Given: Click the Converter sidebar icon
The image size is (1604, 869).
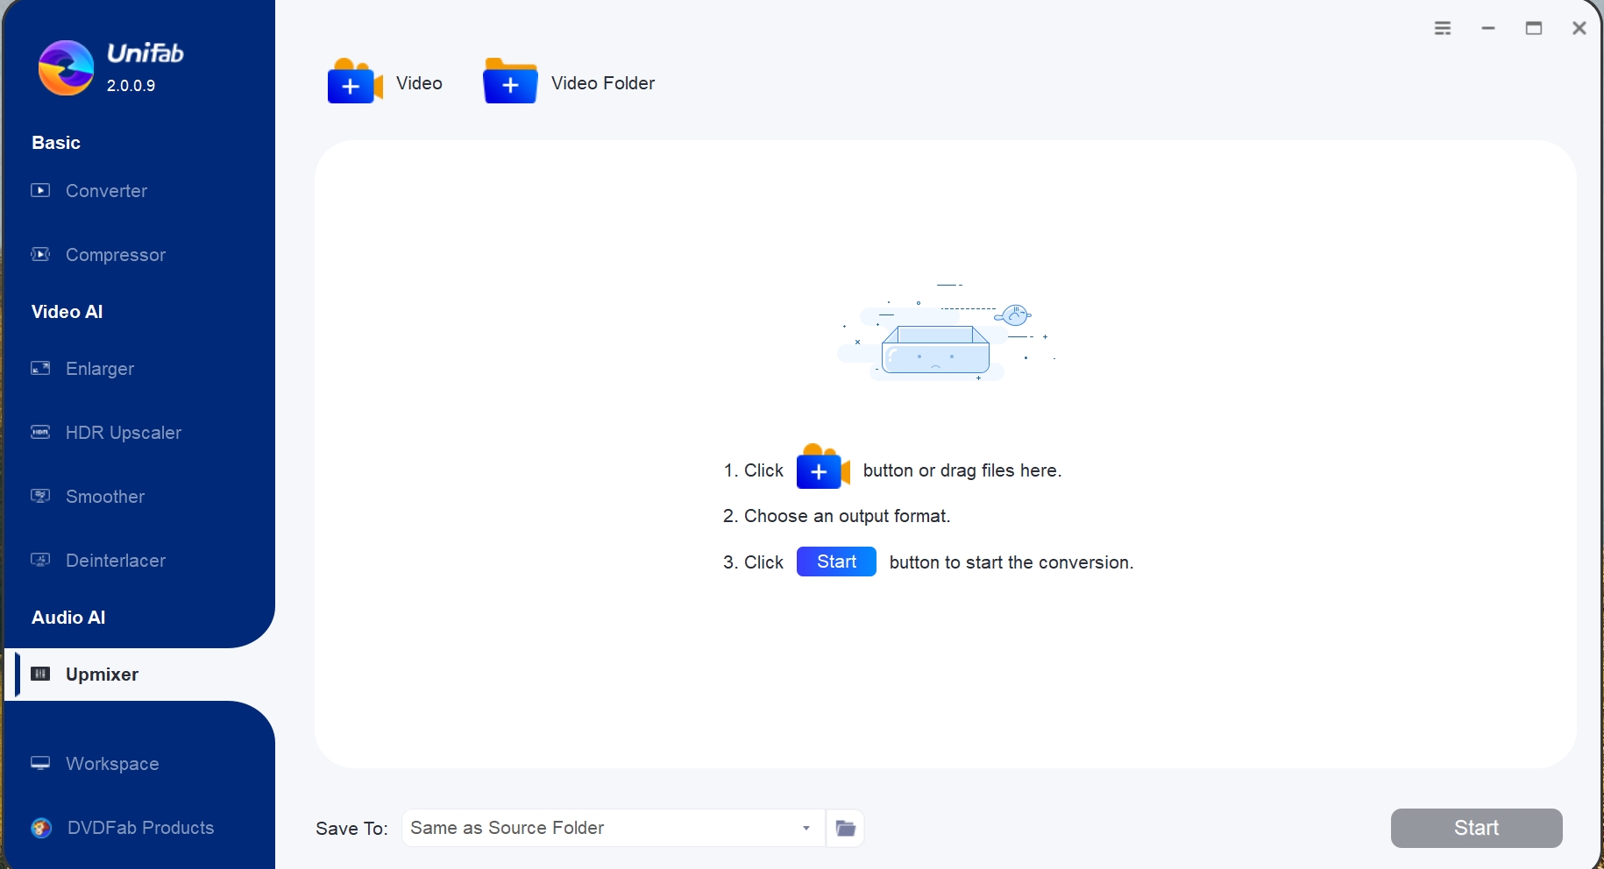Looking at the screenshot, I should (40, 191).
